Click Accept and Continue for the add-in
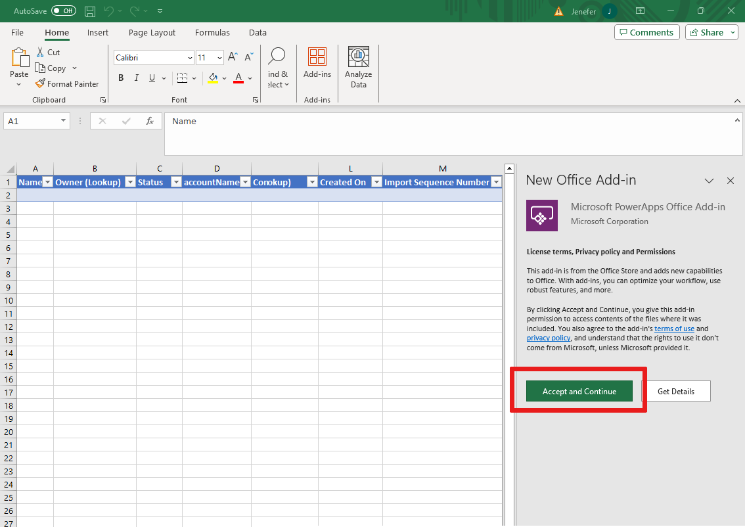Image resolution: width=745 pixels, height=527 pixels. click(578, 391)
